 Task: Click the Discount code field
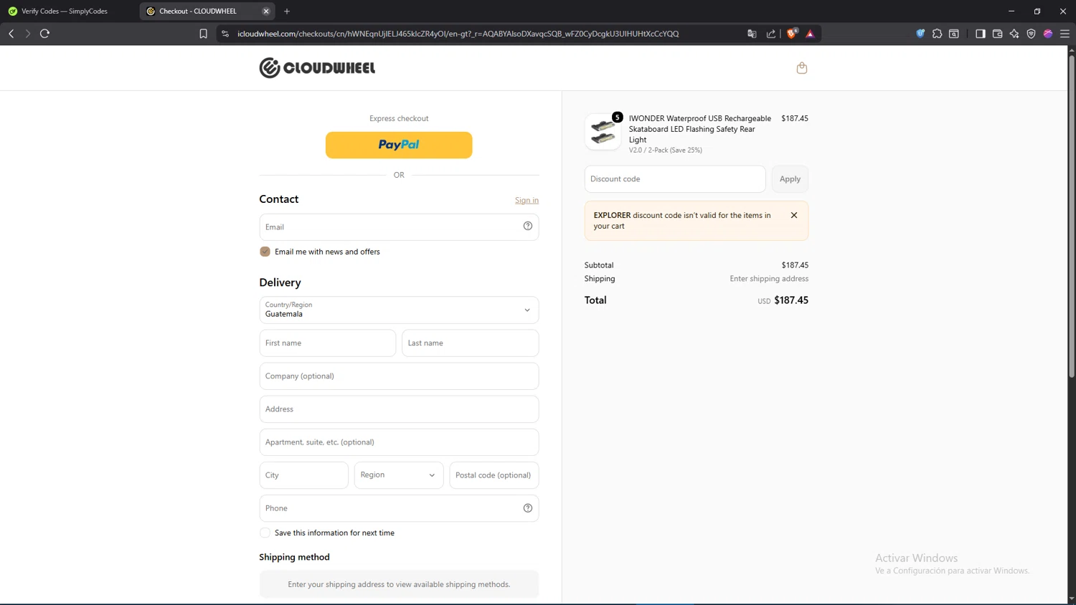click(675, 179)
